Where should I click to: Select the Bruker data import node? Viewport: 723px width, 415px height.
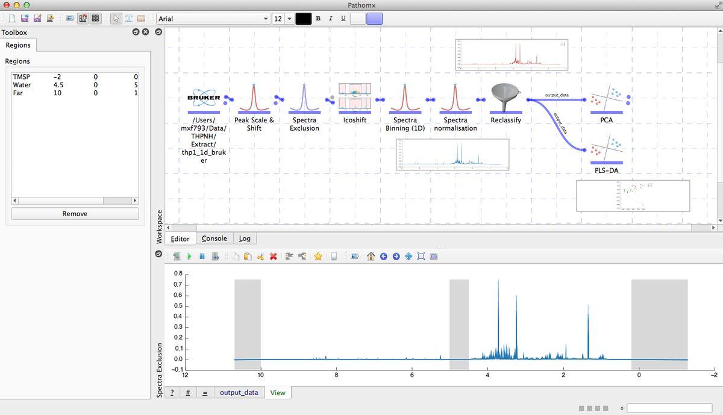(204, 99)
